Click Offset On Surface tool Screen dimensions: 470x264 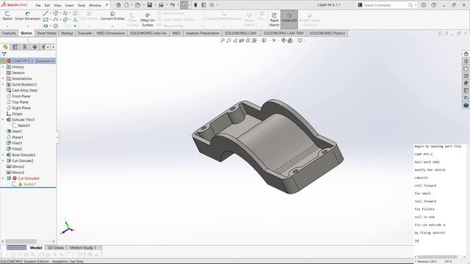pyautogui.click(x=148, y=20)
